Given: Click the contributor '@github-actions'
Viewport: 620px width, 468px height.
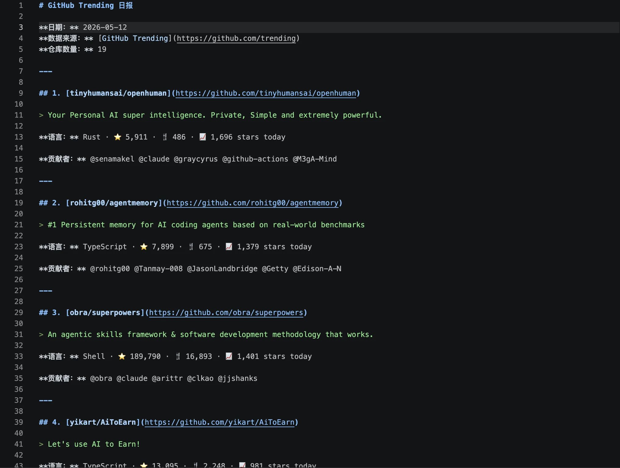Looking at the screenshot, I should coord(255,159).
